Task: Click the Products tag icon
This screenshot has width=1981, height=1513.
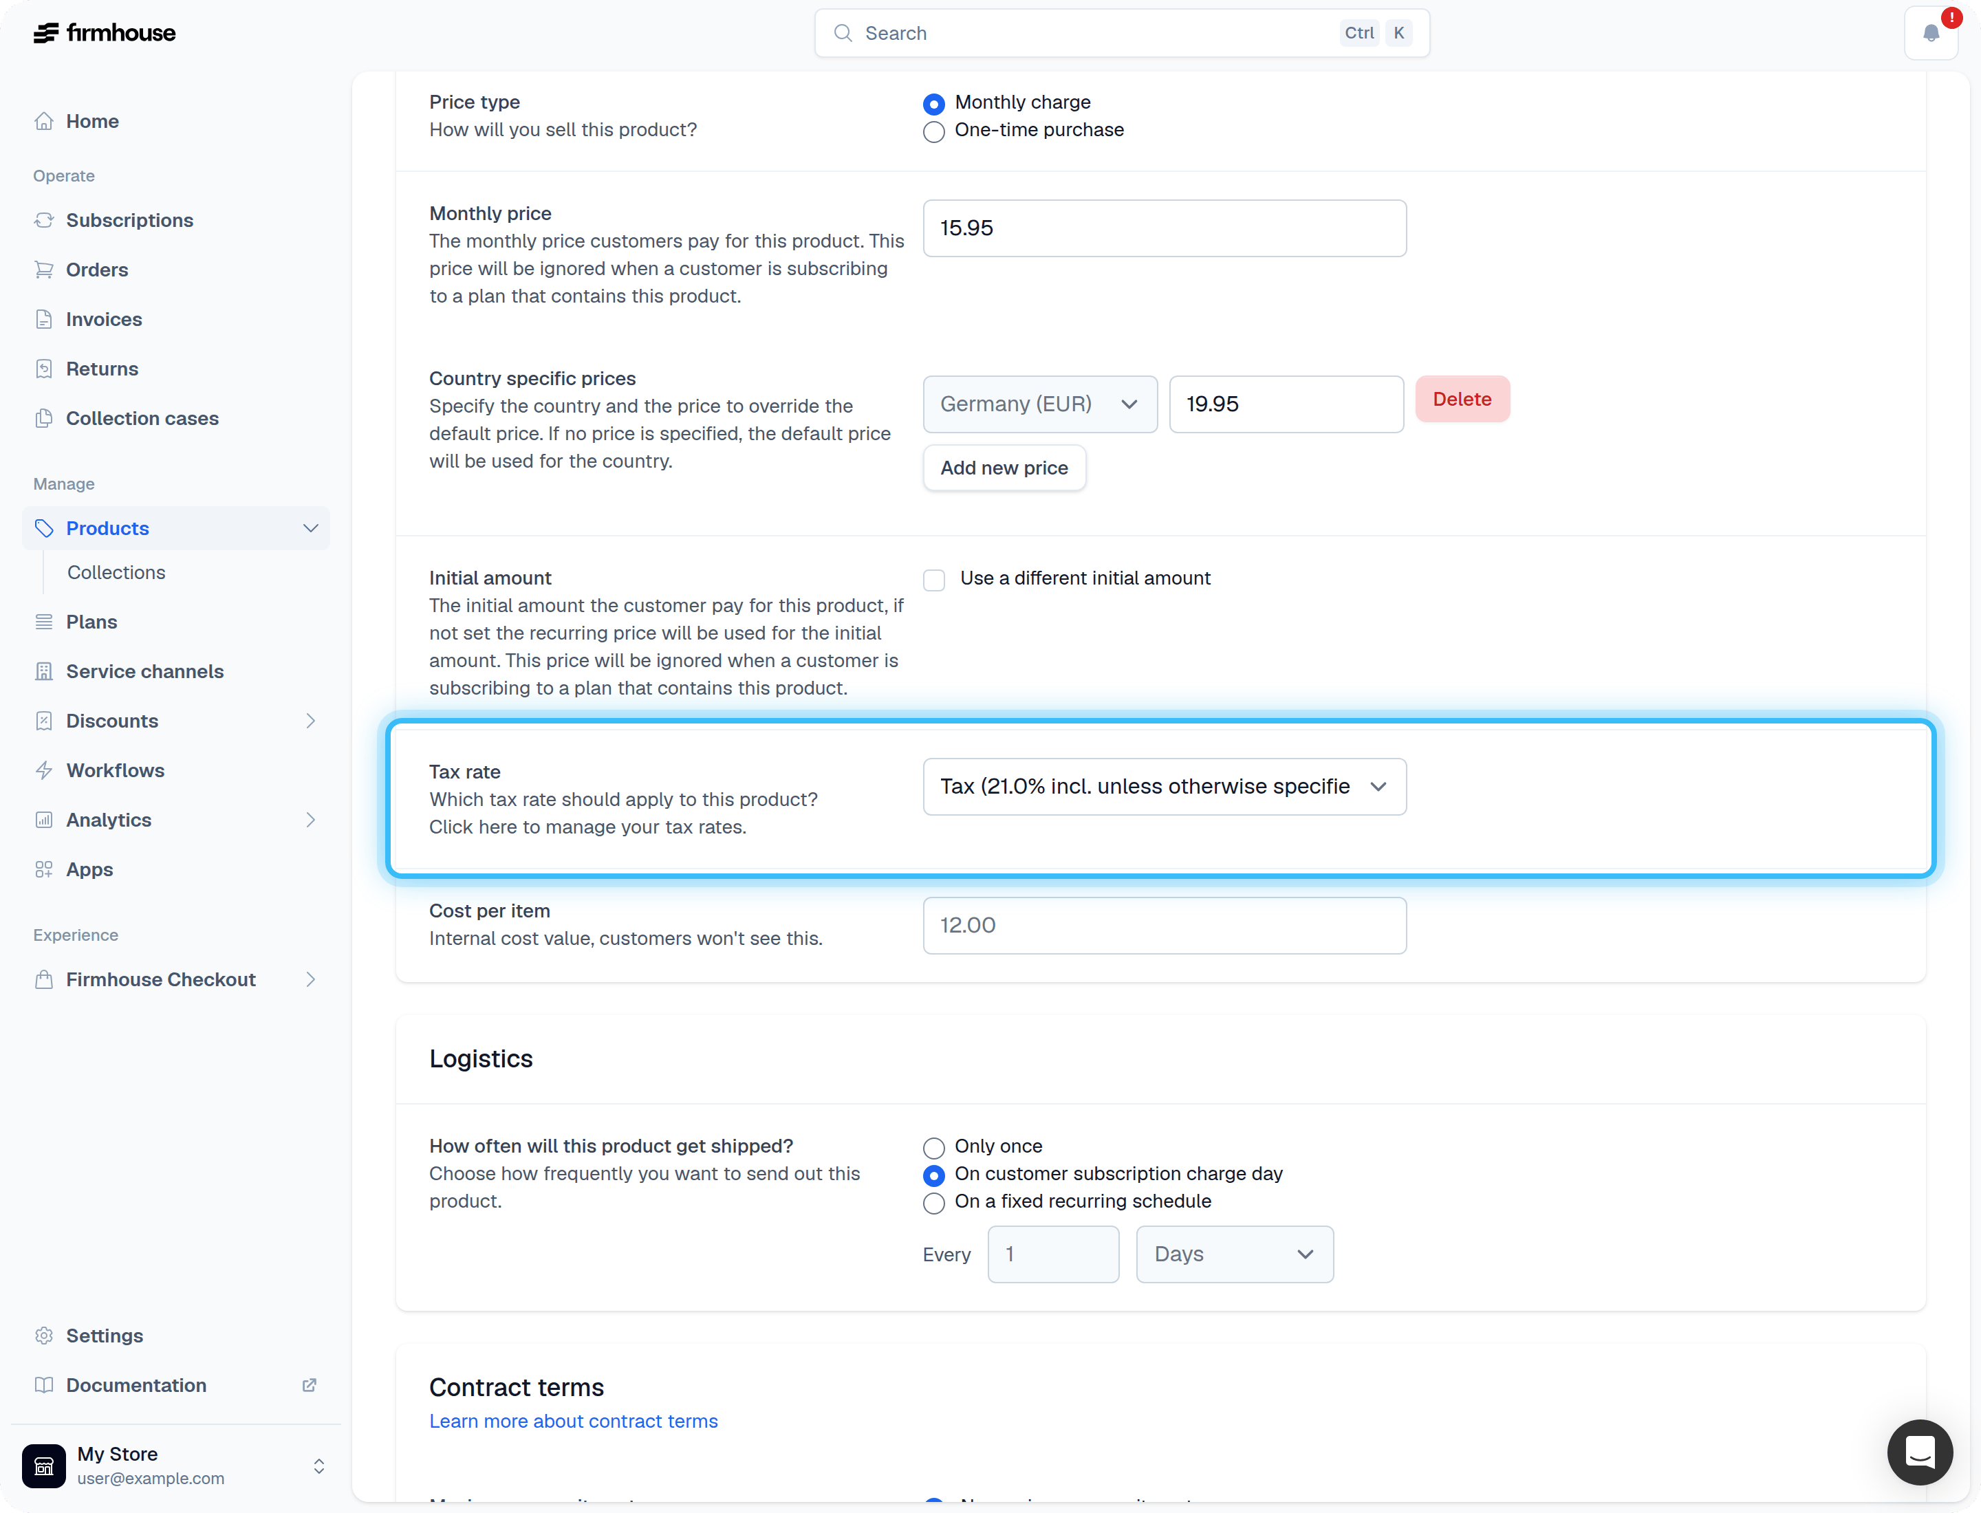Action: click(x=44, y=527)
